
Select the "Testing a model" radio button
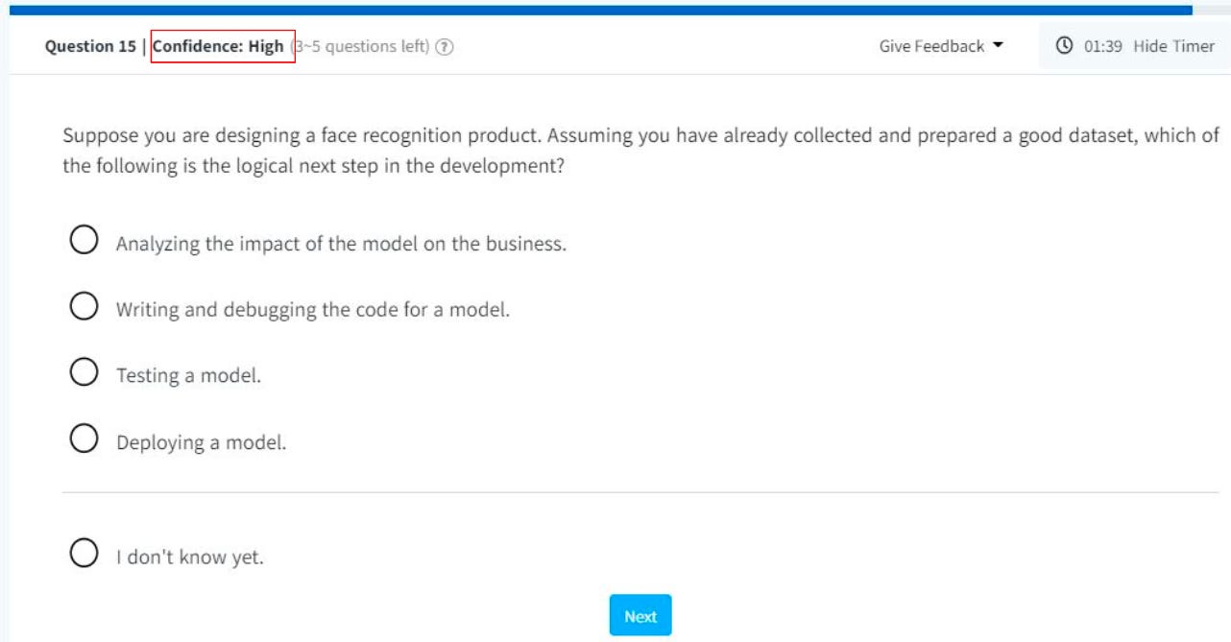click(84, 371)
